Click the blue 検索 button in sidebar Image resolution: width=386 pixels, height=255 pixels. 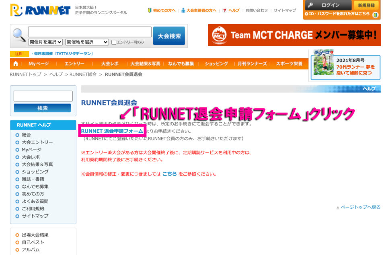(x=42, y=108)
